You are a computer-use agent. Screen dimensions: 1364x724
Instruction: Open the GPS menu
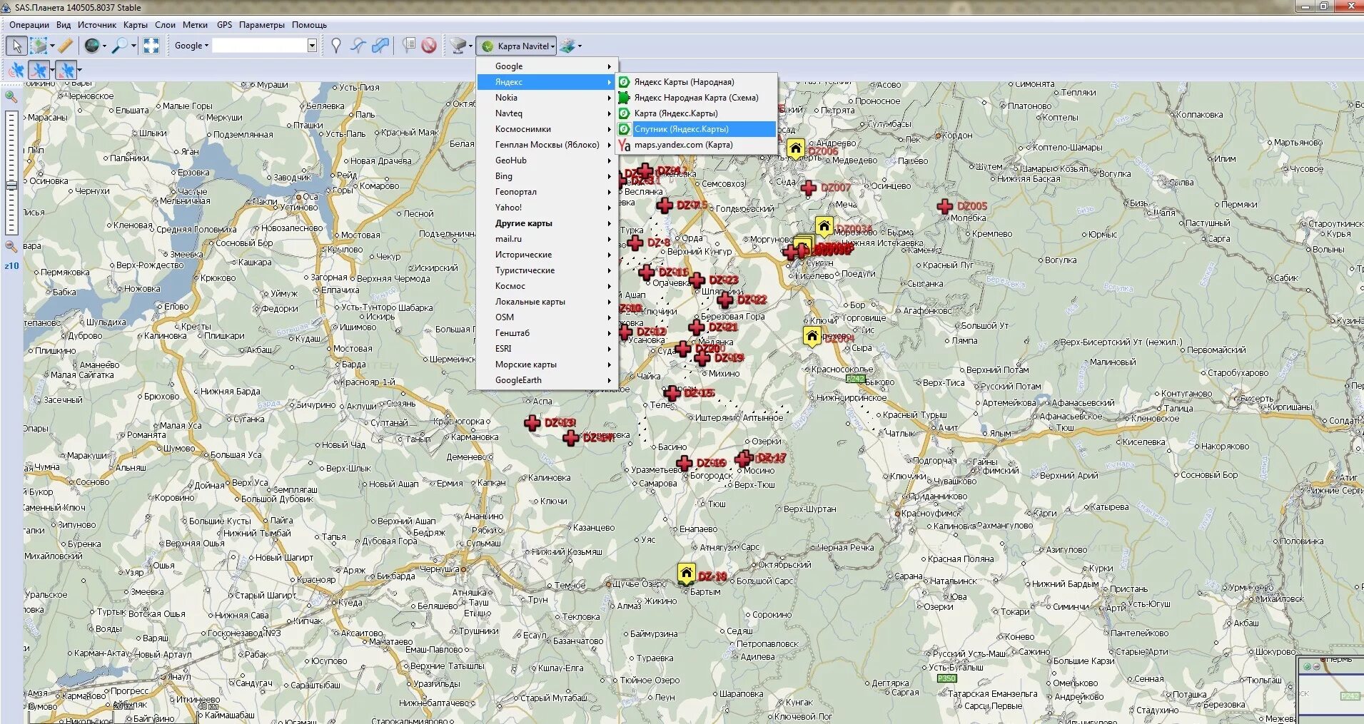click(x=225, y=25)
